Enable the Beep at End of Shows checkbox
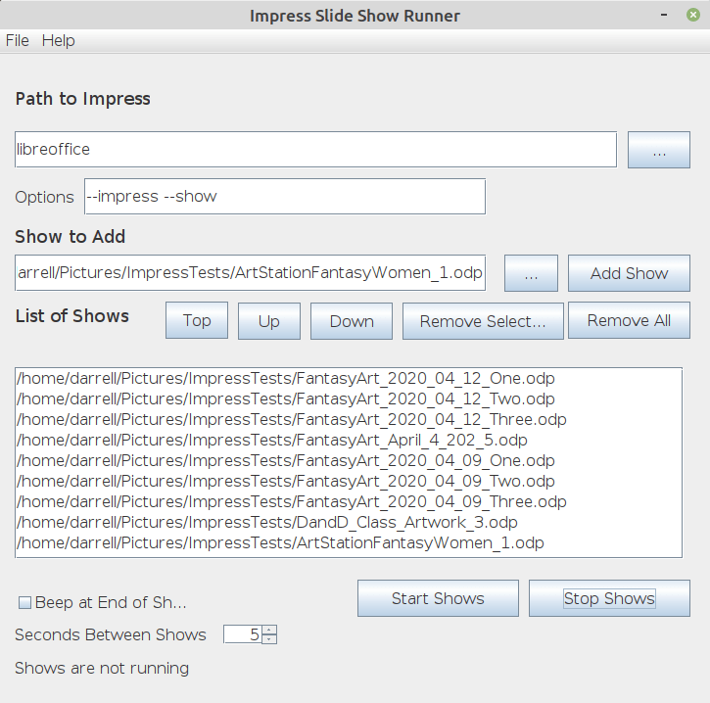The image size is (710, 703). (x=25, y=602)
